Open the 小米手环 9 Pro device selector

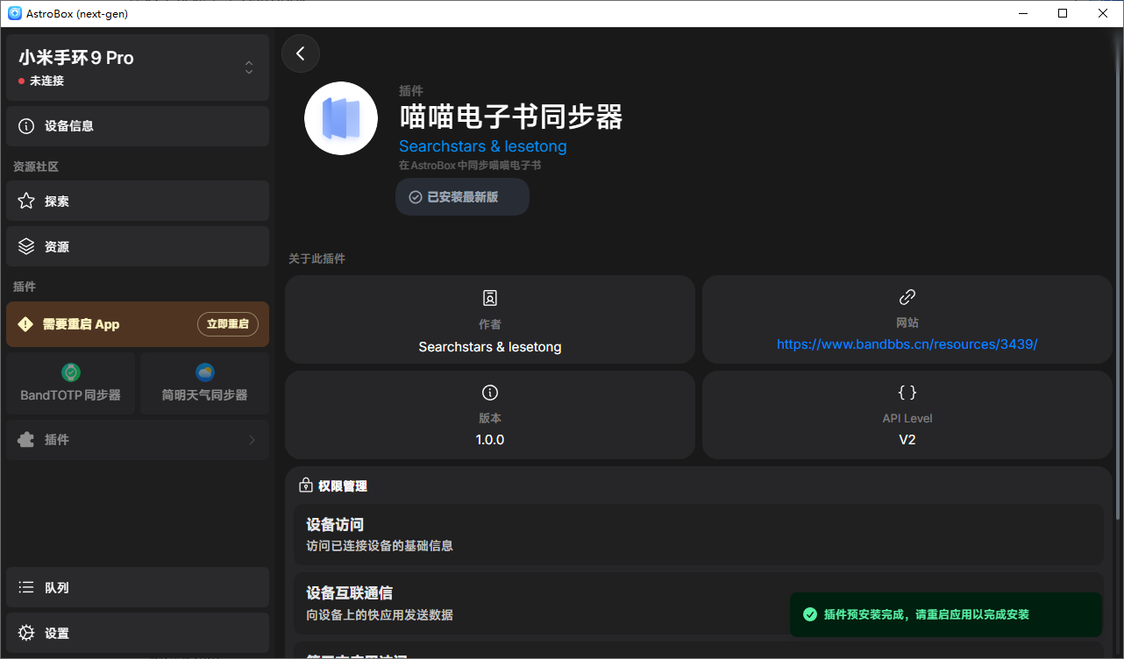click(x=138, y=67)
